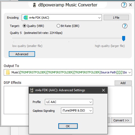
Task: Open help from the title bar question mark
Action: [124, 5]
